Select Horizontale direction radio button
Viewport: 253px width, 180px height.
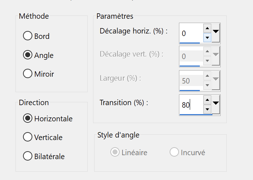coord(28,118)
